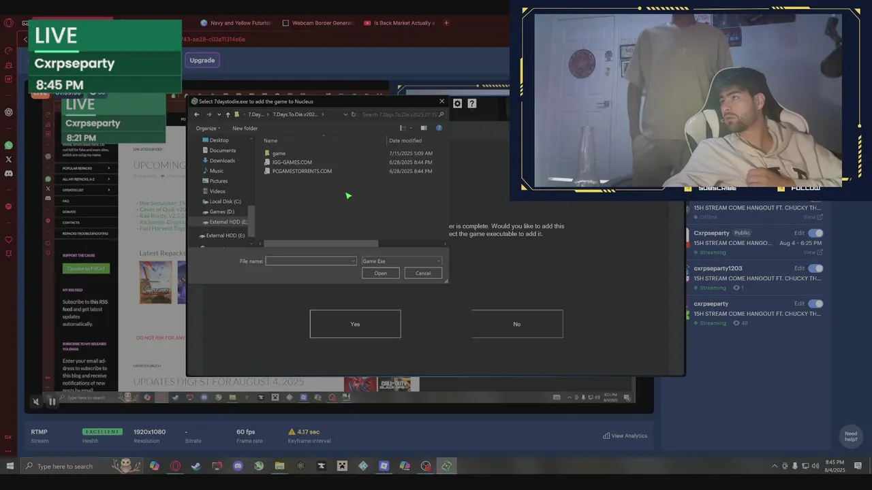Expand the Organize menu in file dialog

pos(208,128)
